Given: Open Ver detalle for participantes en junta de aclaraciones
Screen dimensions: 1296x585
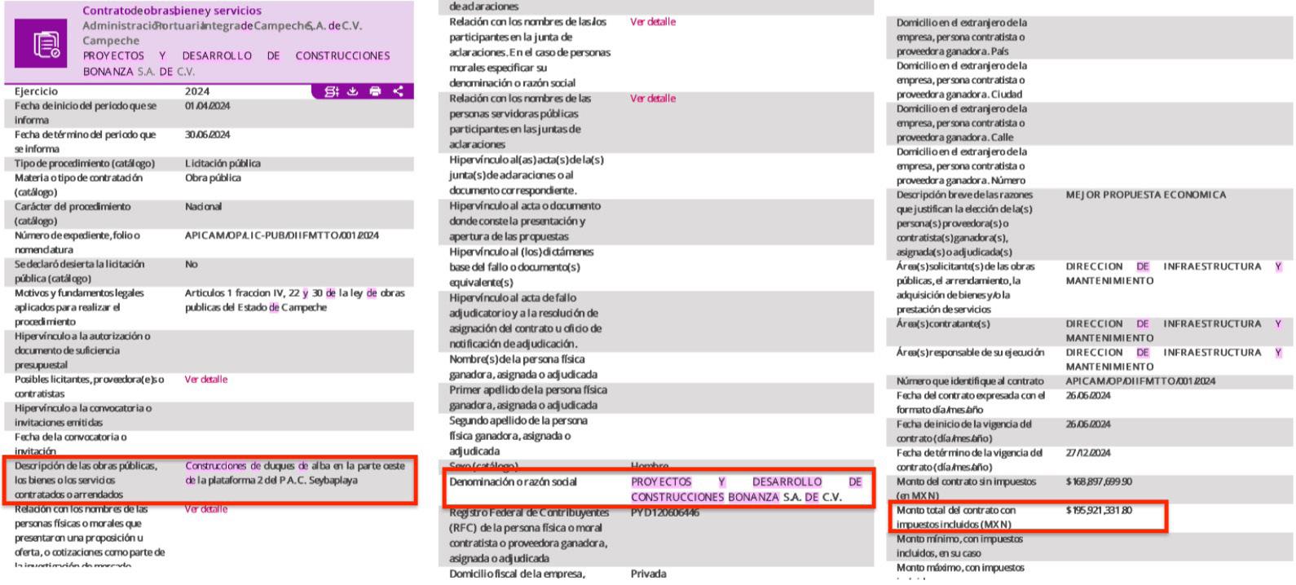Looking at the screenshot, I should (x=653, y=22).
